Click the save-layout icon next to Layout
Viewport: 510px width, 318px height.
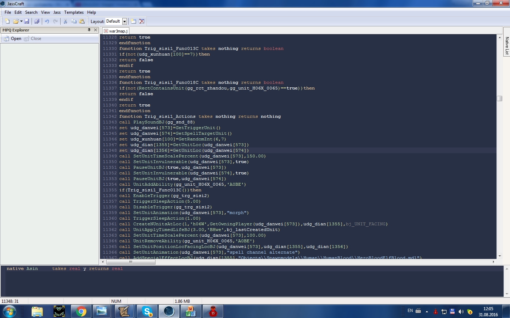click(x=134, y=21)
